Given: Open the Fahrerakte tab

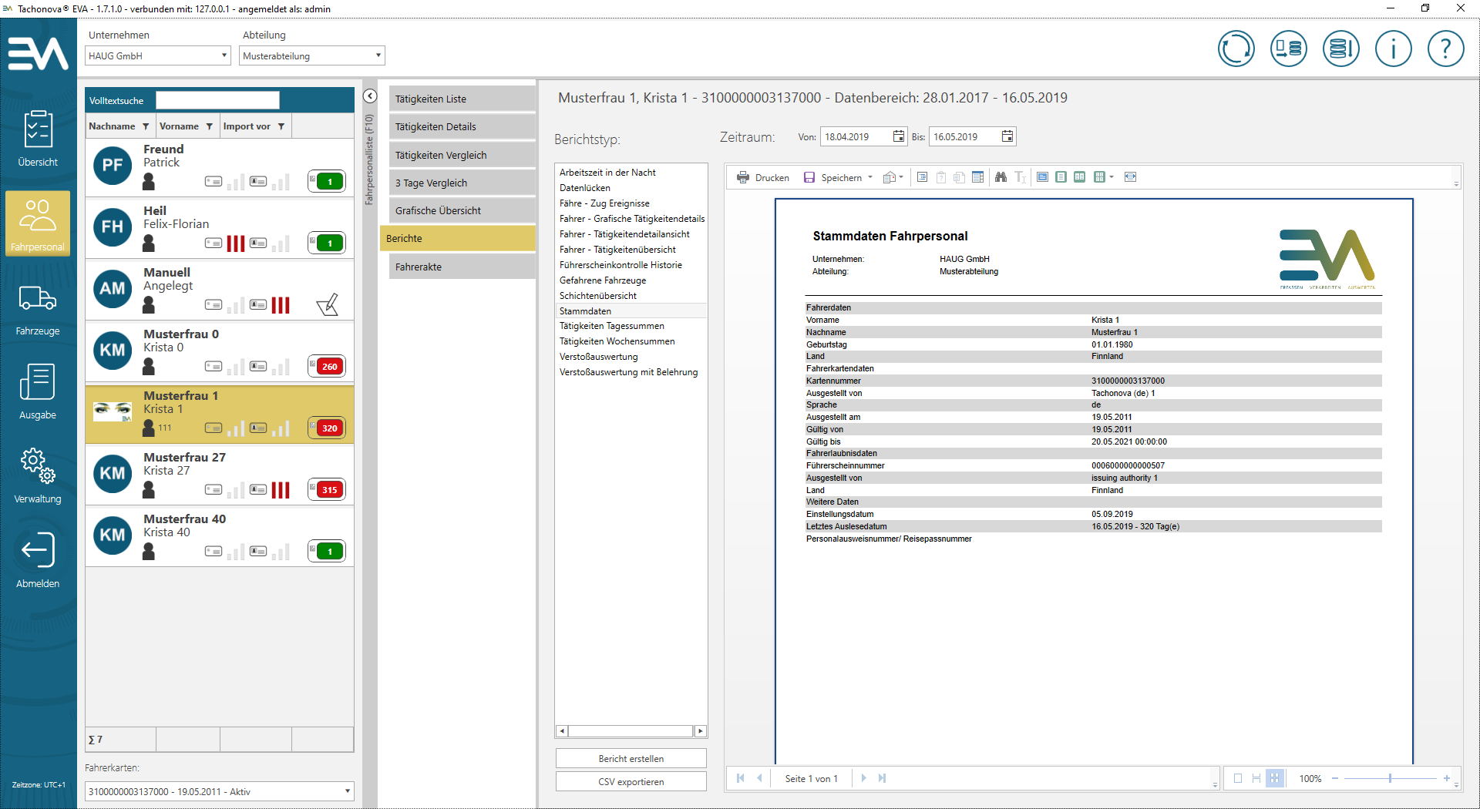Looking at the screenshot, I should tap(461, 267).
